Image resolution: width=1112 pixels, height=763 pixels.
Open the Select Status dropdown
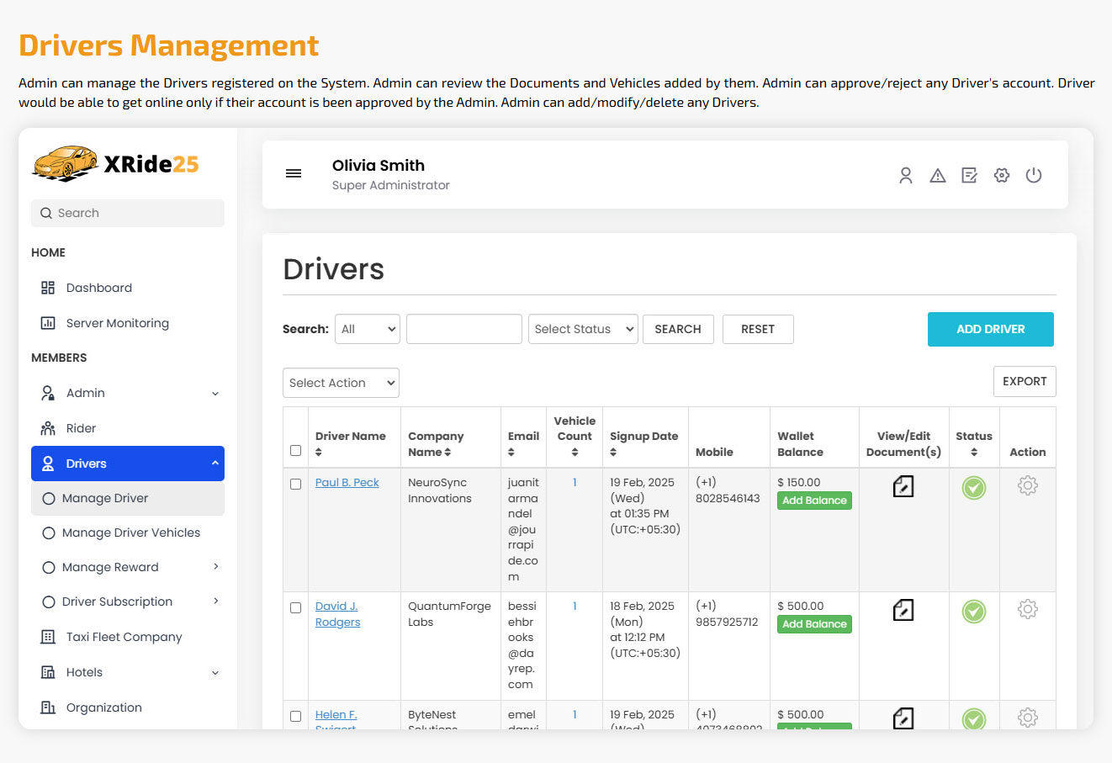(584, 329)
